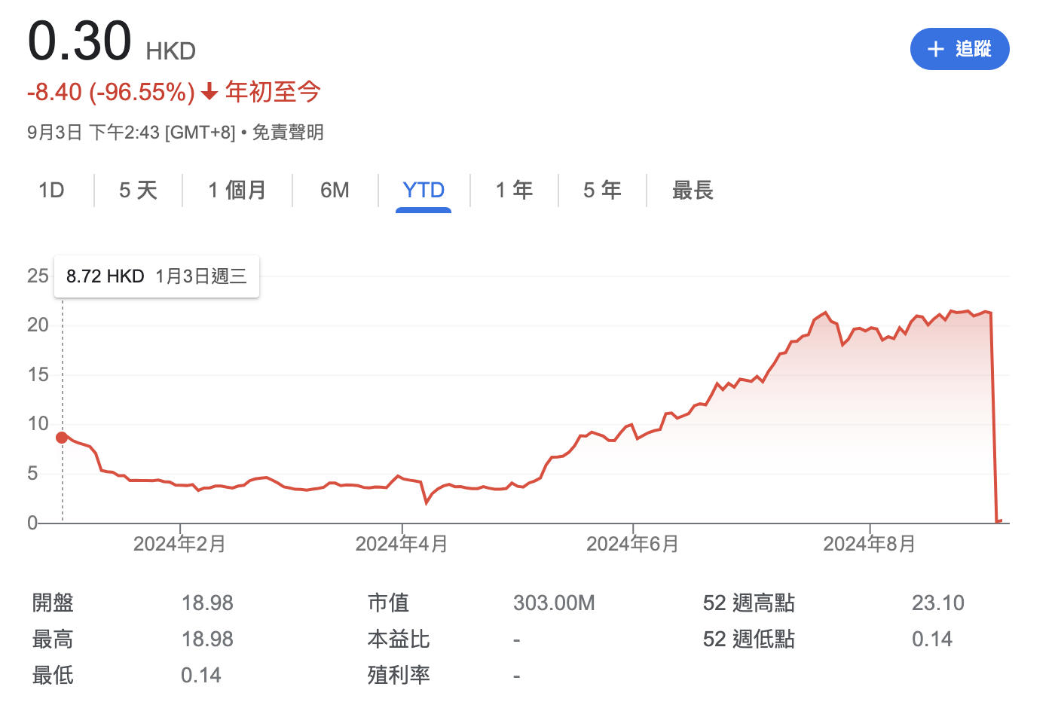Image resolution: width=1058 pixels, height=702 pixels.
Task: Click the 2024年2月 axis label
Action: coord(179,544)
